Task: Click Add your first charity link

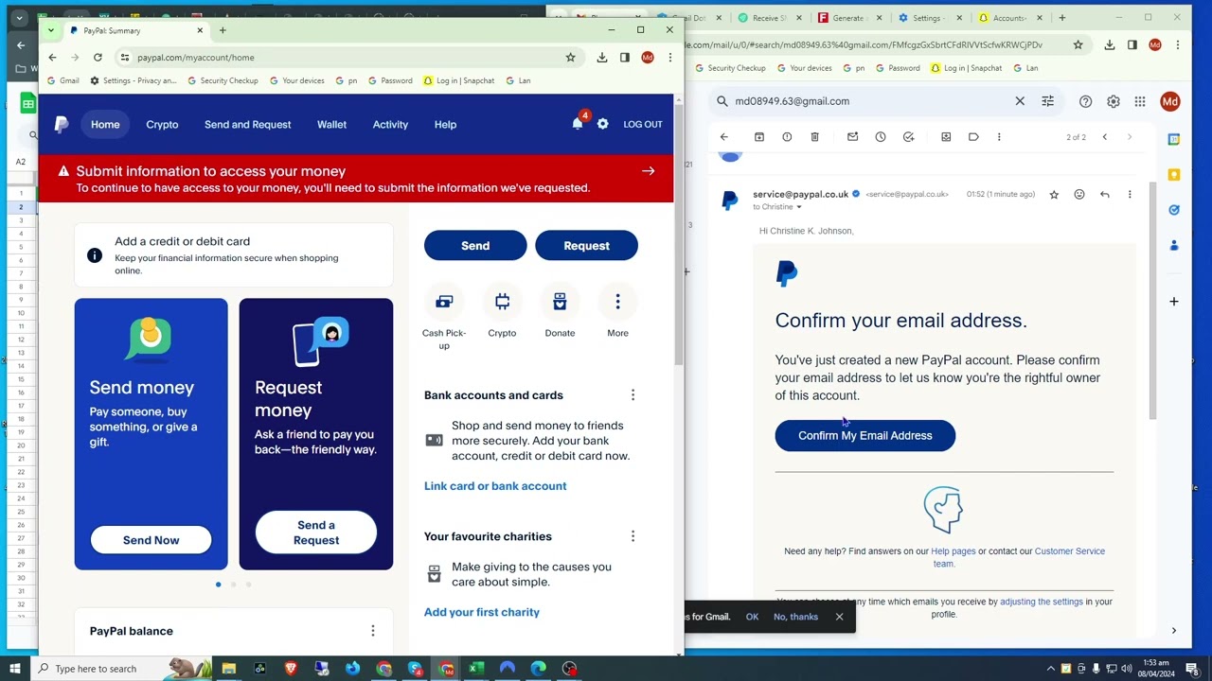Action: 482,612
